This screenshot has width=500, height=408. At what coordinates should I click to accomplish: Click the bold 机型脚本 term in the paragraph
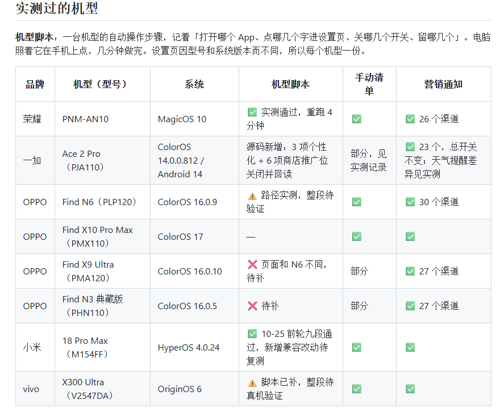34,38
